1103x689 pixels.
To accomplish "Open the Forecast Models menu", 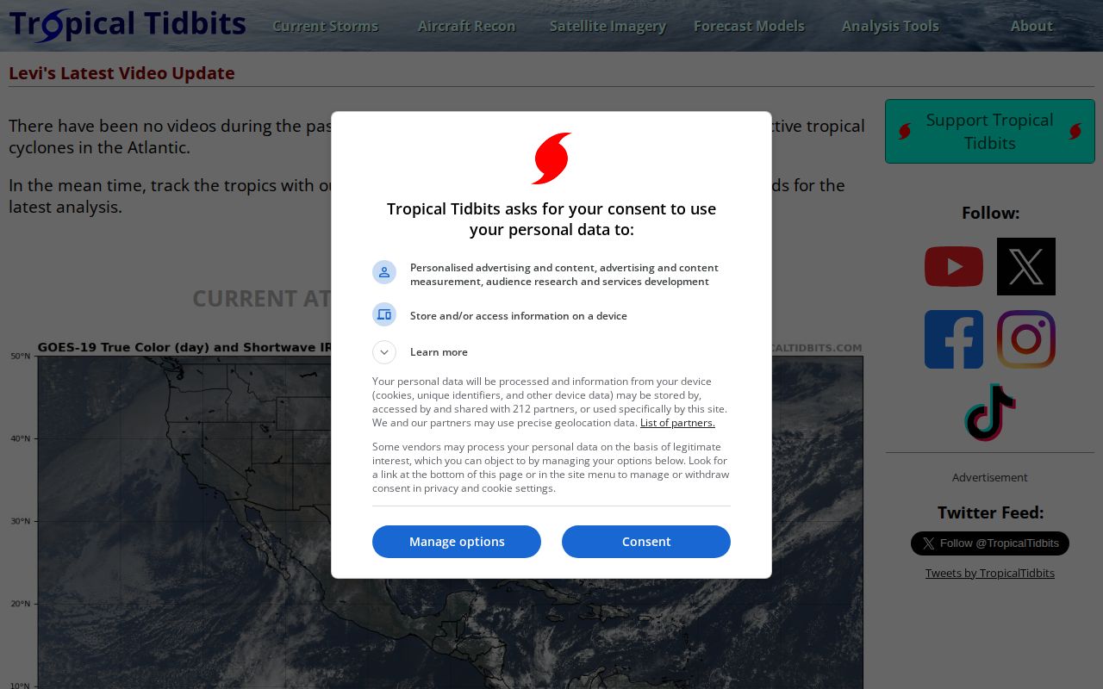I will click(749, 26).
